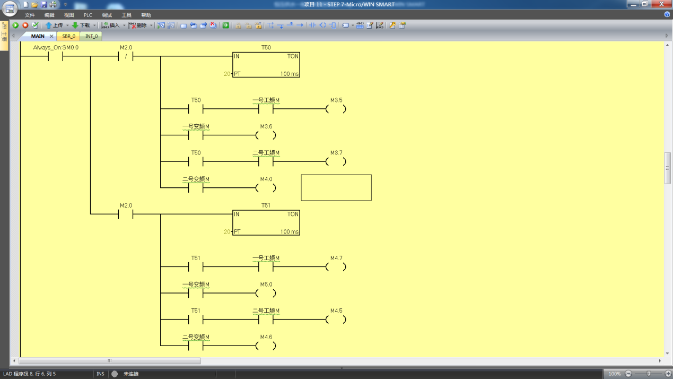Close the MAIN tab
673x379 pixels.
(51, 37)
